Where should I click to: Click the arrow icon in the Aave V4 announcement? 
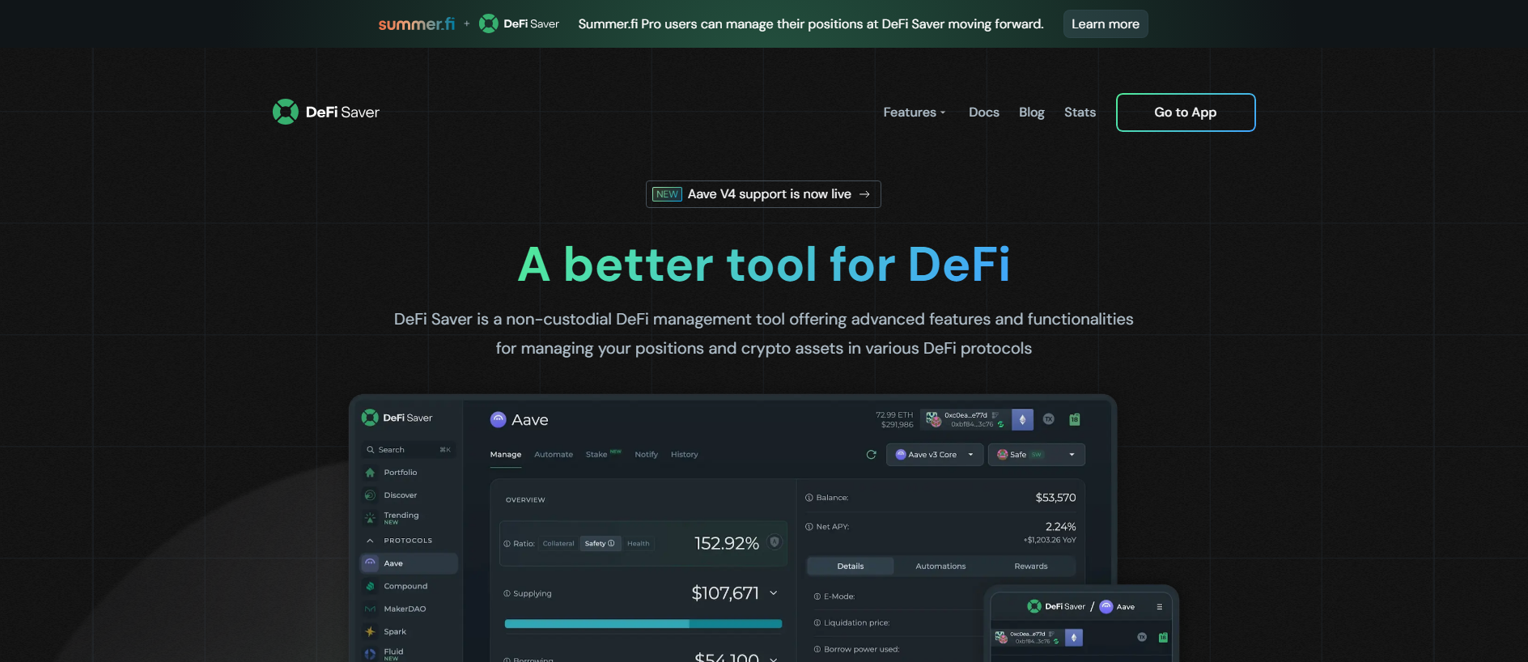point(864,194)
